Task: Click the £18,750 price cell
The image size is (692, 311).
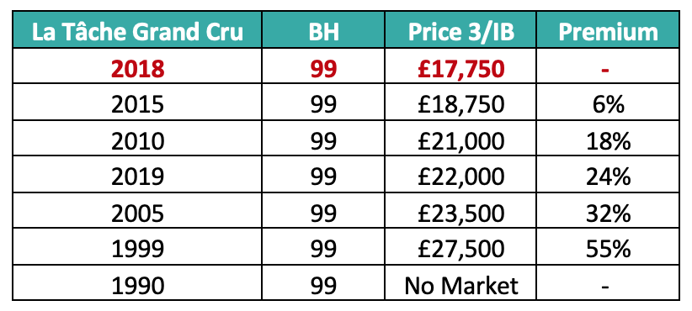Action: tap(460, 102)
